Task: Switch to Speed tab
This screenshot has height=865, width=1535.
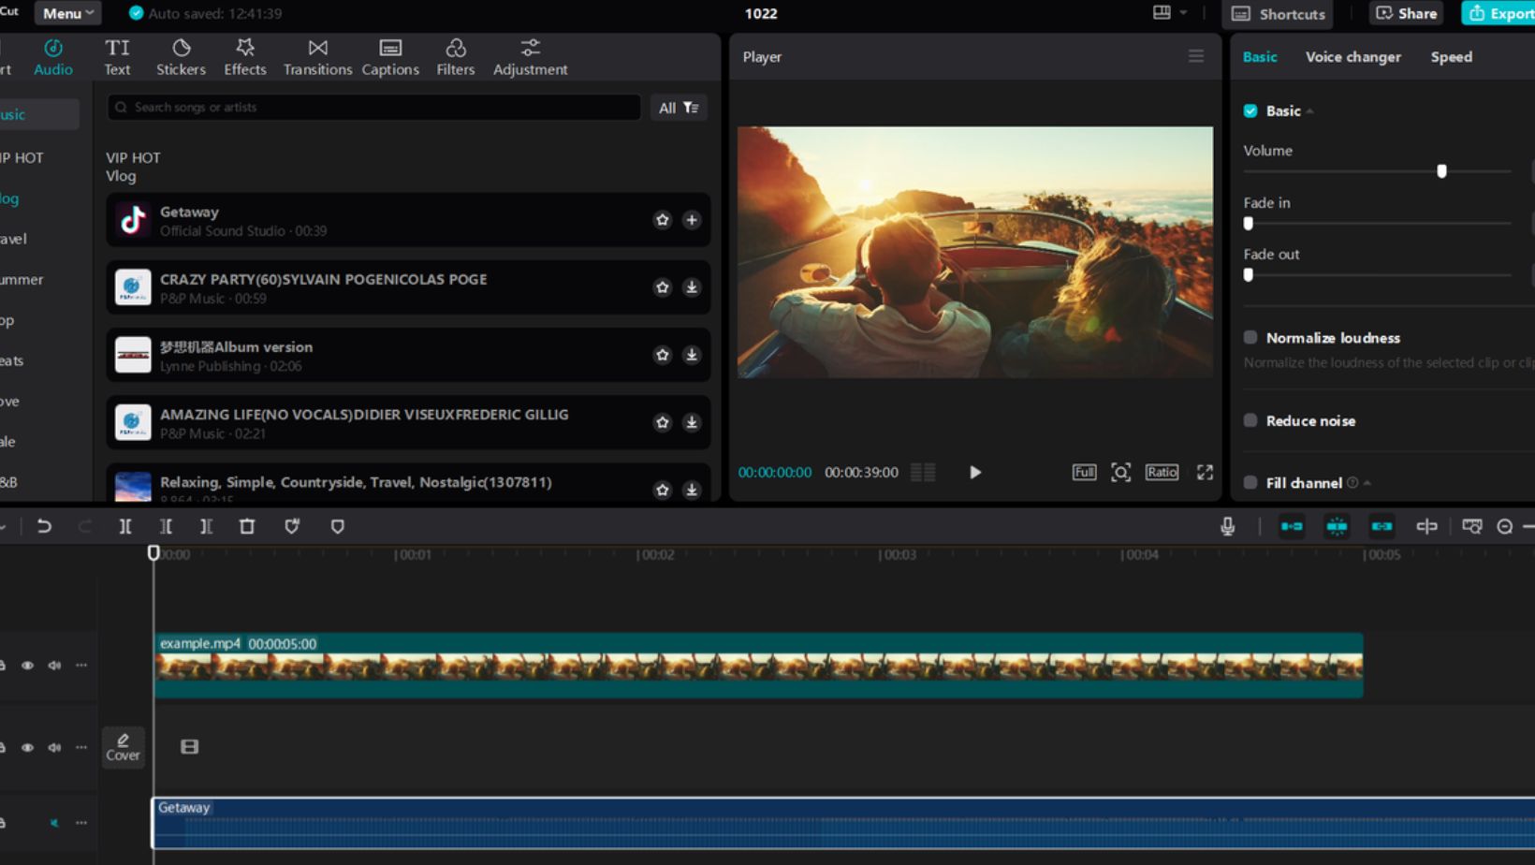Action: pos(1451,56)
